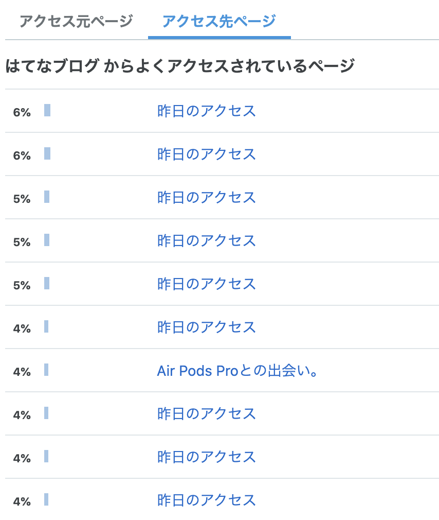Open the first 5% 昨日のアクセス link

(206, 198)
